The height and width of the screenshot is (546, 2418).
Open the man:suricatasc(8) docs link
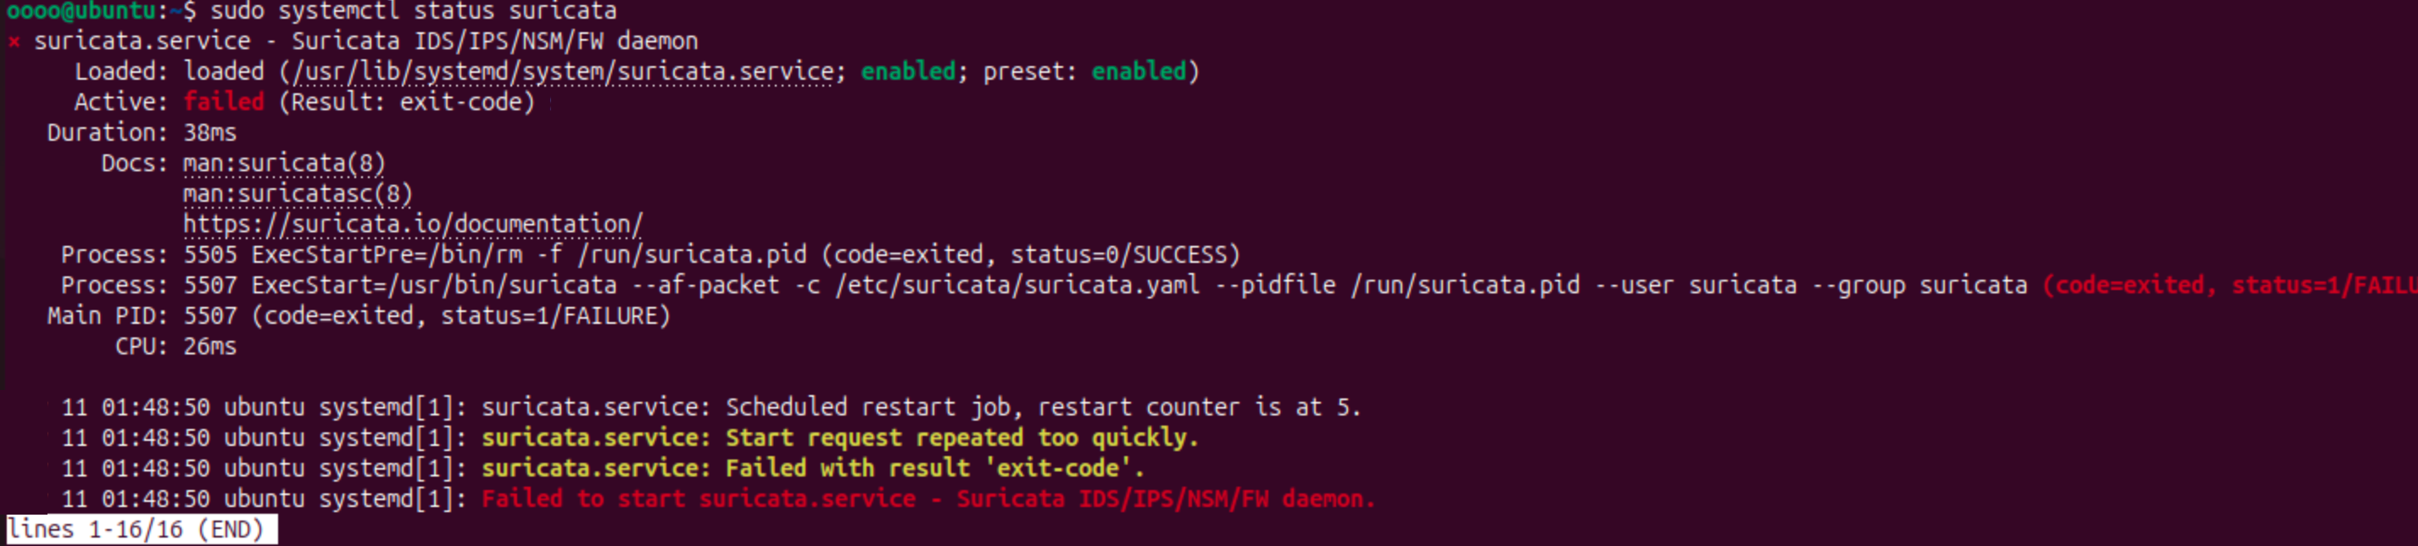pos(298,194)
